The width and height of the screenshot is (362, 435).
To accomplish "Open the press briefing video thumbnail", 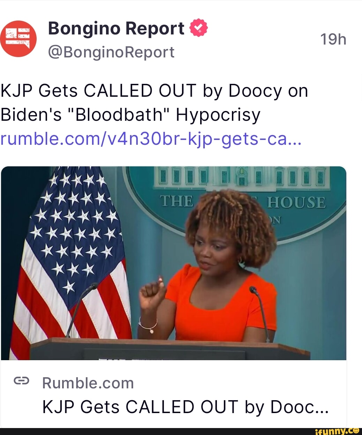I will coord(173,263).
